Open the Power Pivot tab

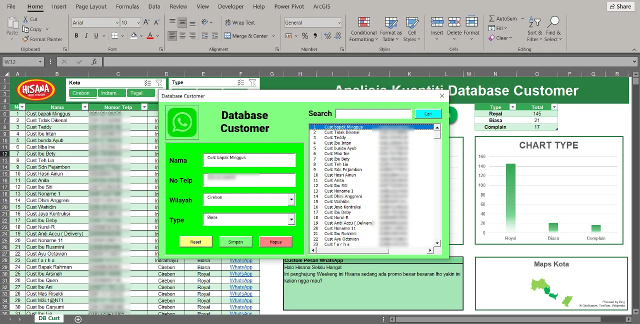tap(289, 6)
